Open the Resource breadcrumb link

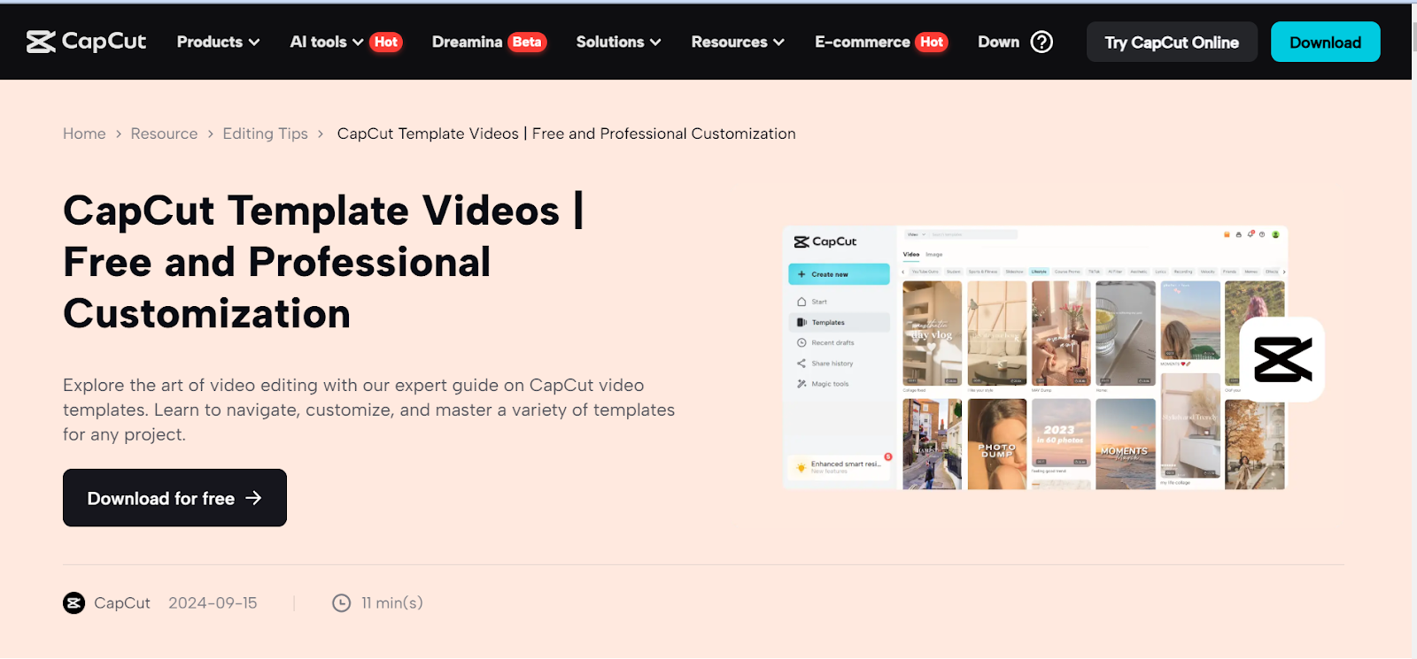[x=164, y=134]
